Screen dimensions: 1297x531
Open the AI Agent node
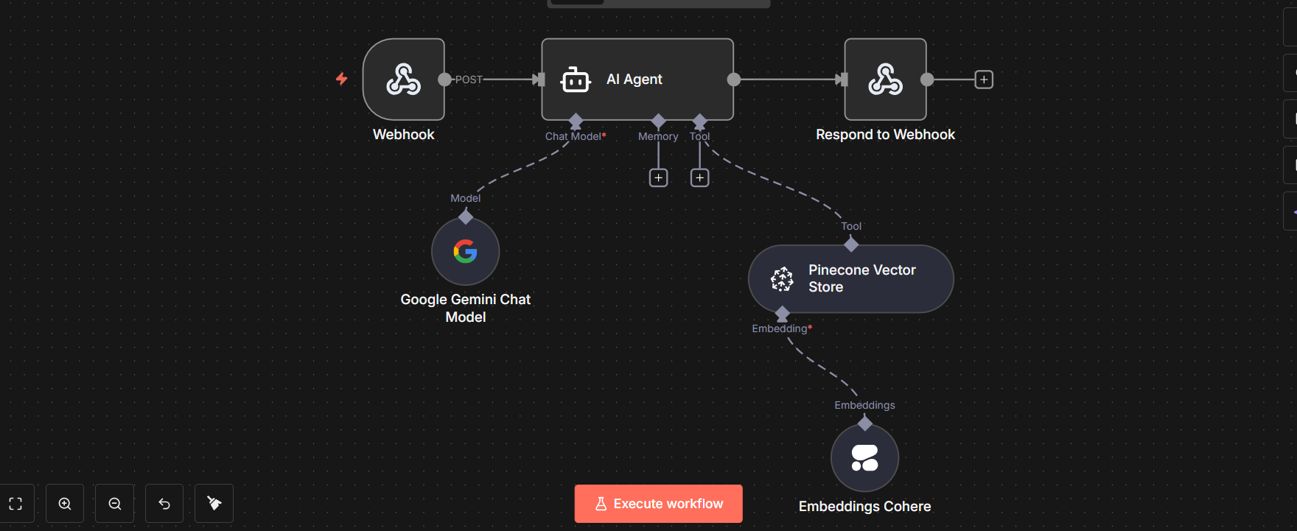(637, 80)
